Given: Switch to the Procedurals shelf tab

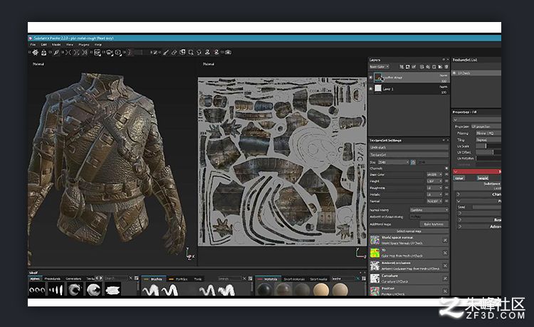Looking at the screenshot, I should [x=52, y=279].
